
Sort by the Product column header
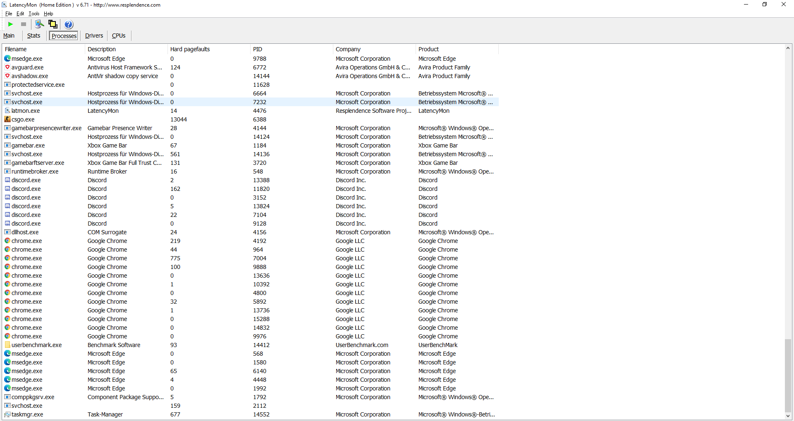click(x=457, y=49)
